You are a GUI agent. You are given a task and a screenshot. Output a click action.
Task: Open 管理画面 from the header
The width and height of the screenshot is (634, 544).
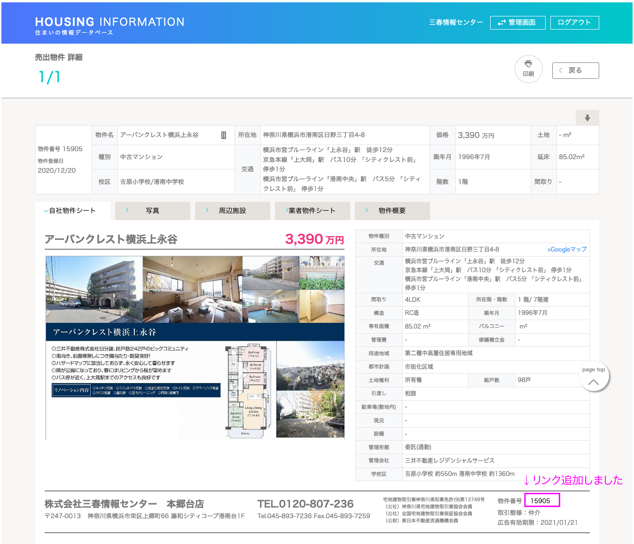[517, 23]
